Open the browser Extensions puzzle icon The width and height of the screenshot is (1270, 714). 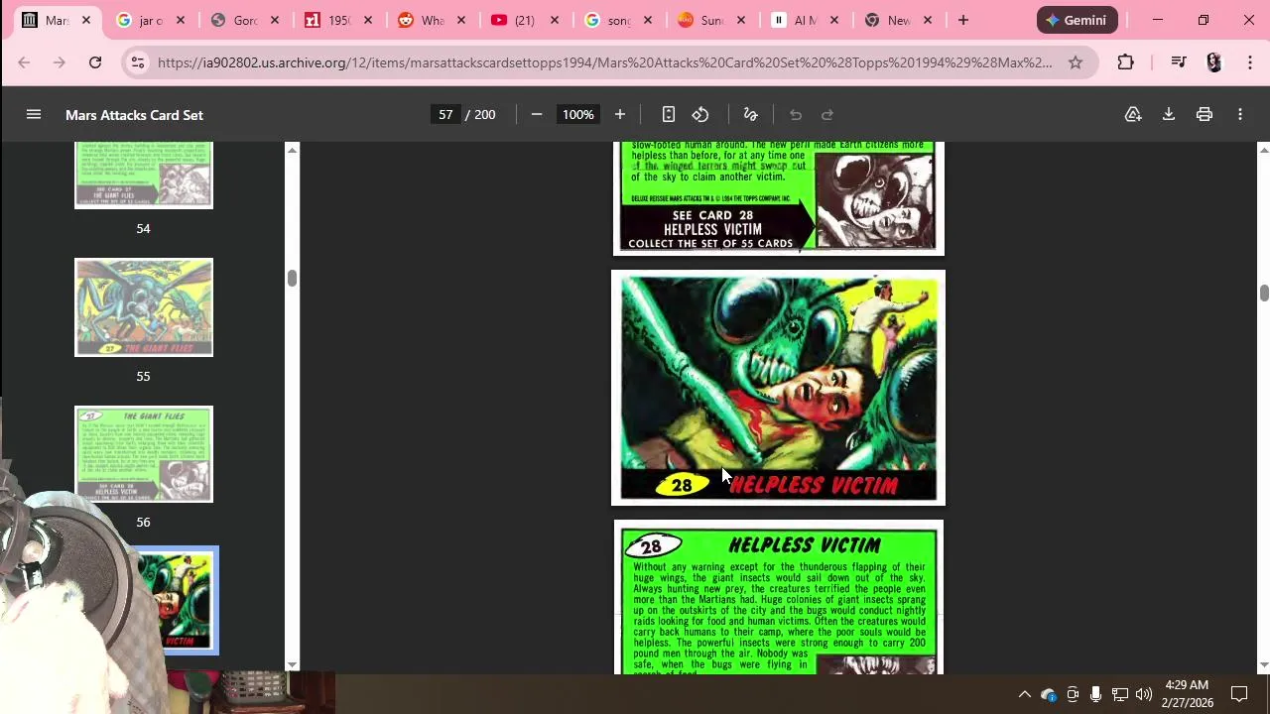[1125, 62]
